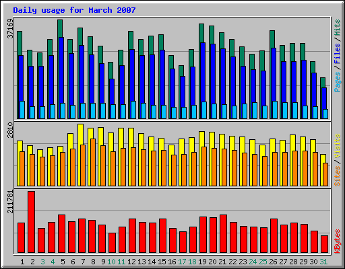Screen dimensions: 345x269
Task: Select the green Hits bar top for day 19
Action: (201, 33)
